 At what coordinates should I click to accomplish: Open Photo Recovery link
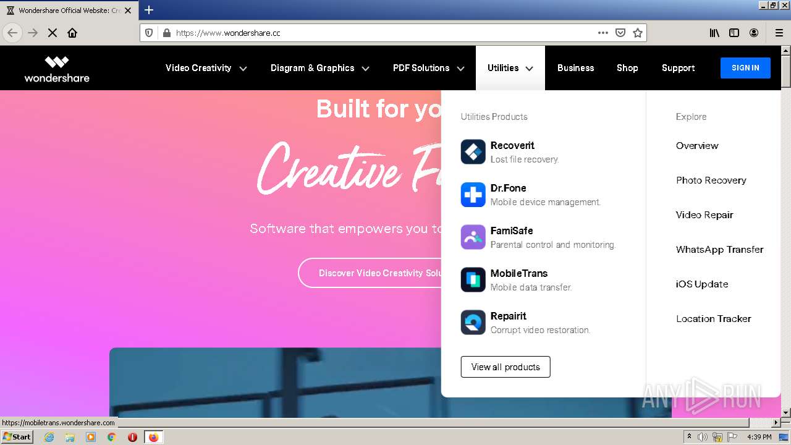click(x=711, y=180)
